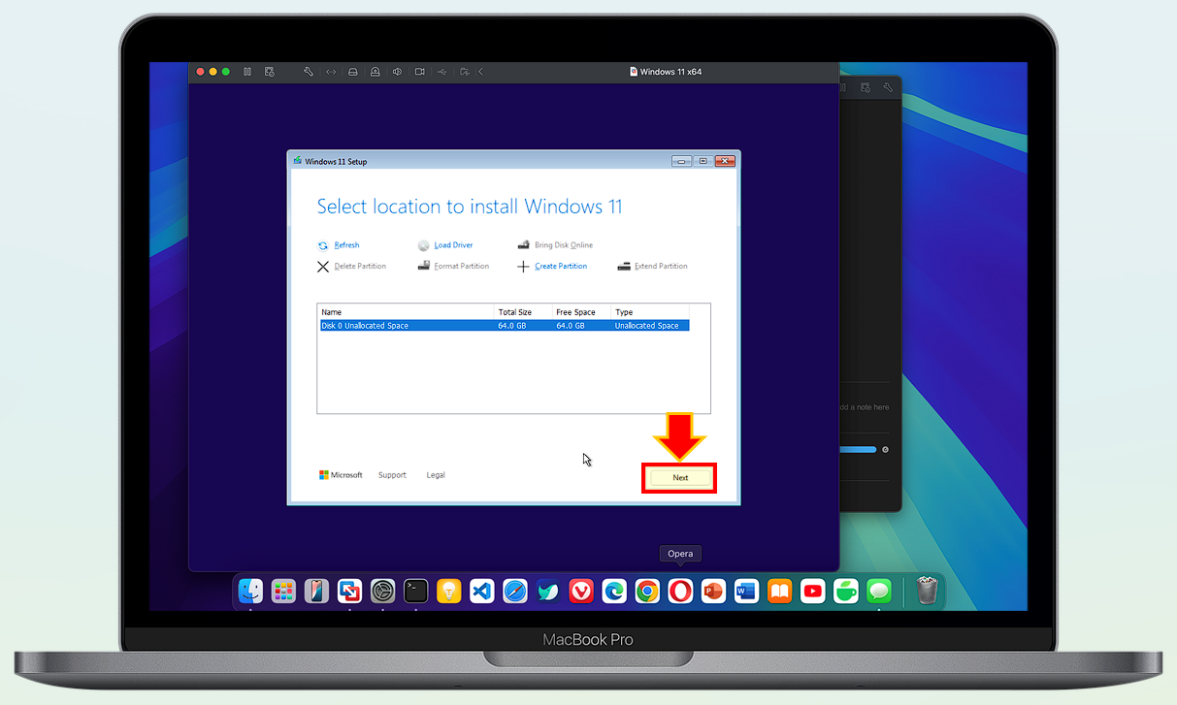The height and width of the screenshot is (705, 1177).
Task: Open Load Driver option
Action: point(453,245)
